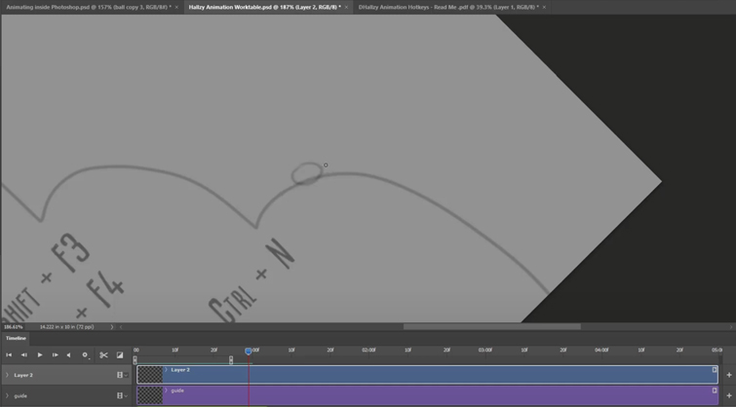The image size is (736, 407).
Task: Select guide track label
Action: point(20,395)
